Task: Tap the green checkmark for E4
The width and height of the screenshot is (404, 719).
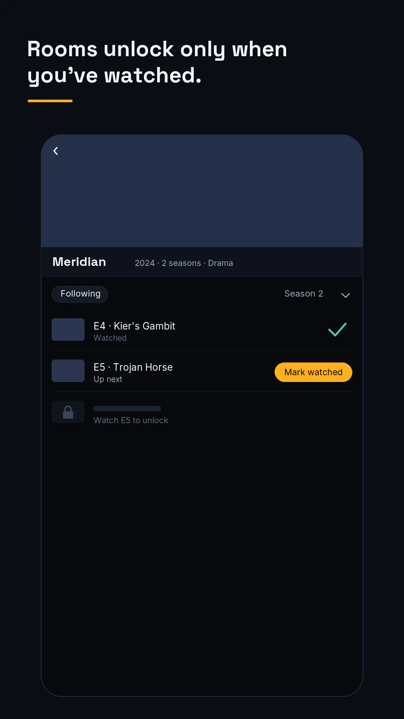Action: [337, 330]
